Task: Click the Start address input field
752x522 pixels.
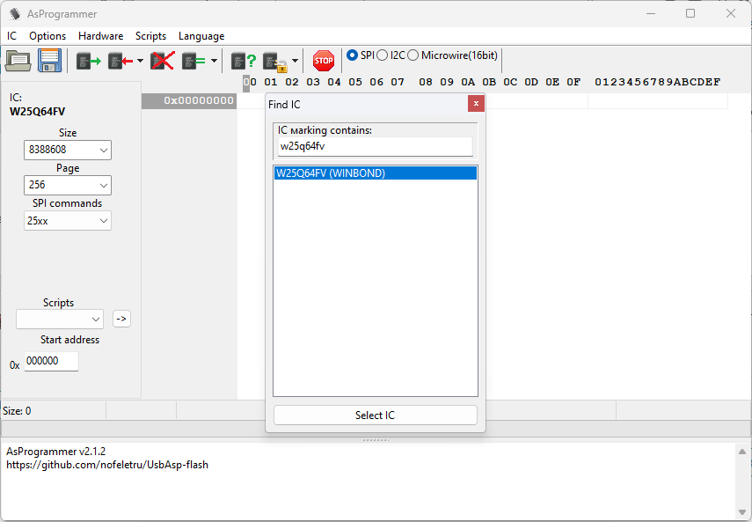Action: coord(51,361)
